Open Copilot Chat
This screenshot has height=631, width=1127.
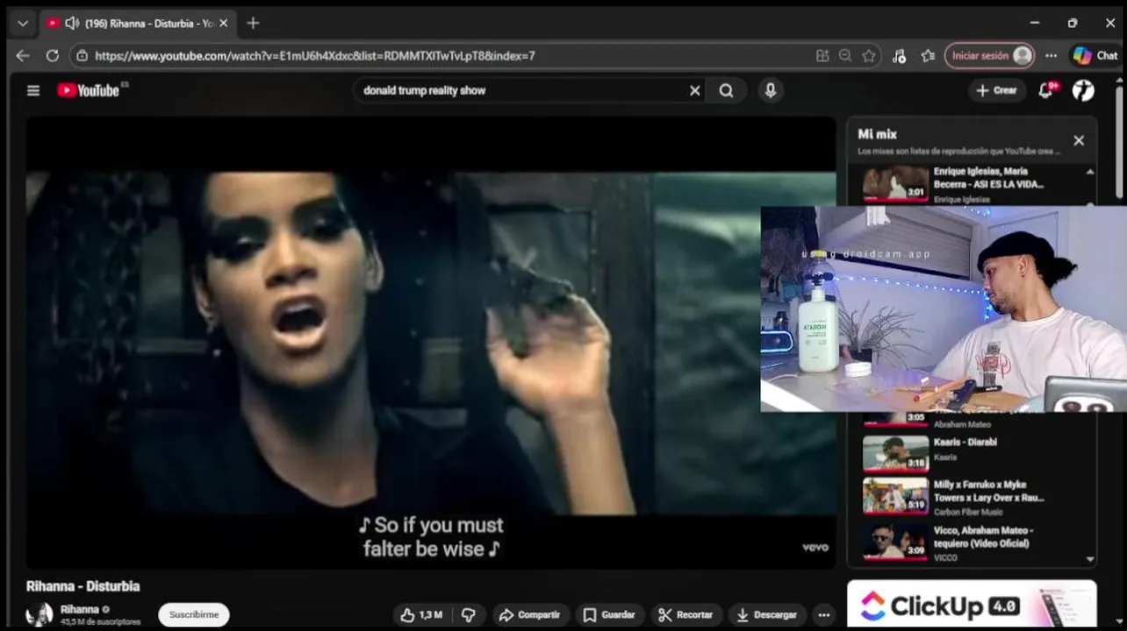click(x=1095, y=55)
